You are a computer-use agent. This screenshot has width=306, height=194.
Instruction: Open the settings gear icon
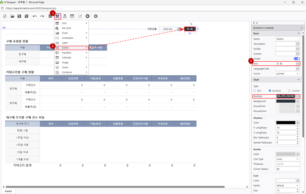point(96,17)
